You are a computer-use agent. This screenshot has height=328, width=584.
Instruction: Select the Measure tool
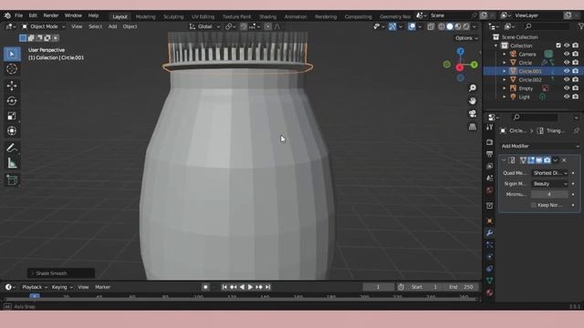coord(12,163)
